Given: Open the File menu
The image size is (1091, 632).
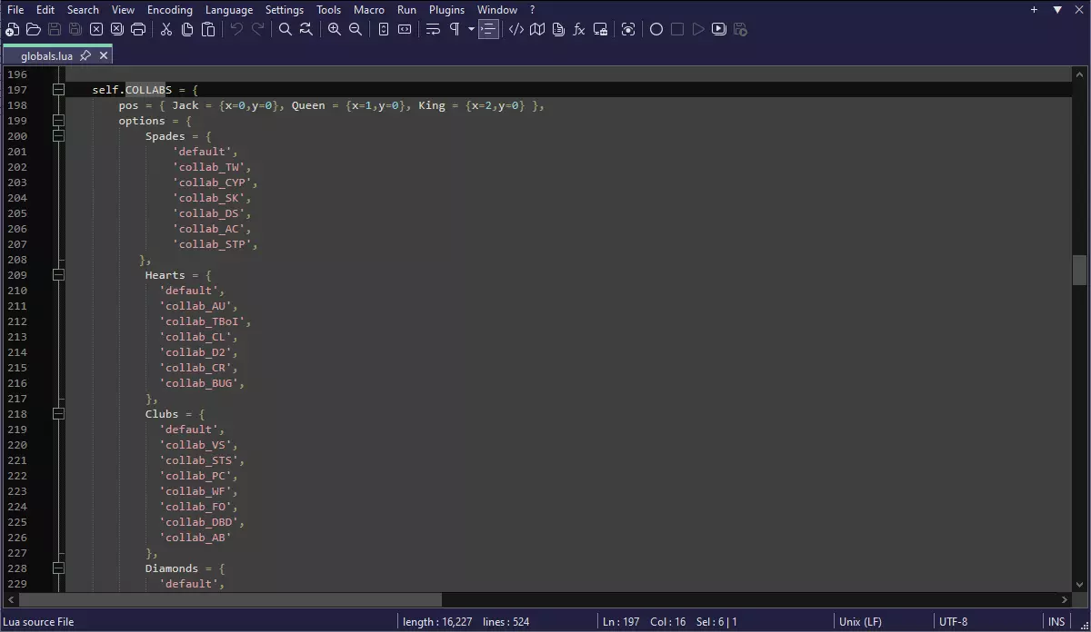Looking at the screenshot, I should click(x=15, y=9).
